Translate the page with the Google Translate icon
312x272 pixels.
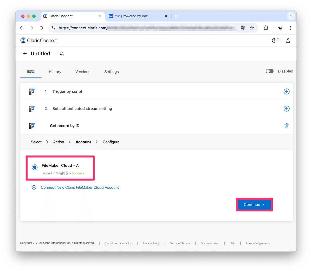(x=243, y=28)
